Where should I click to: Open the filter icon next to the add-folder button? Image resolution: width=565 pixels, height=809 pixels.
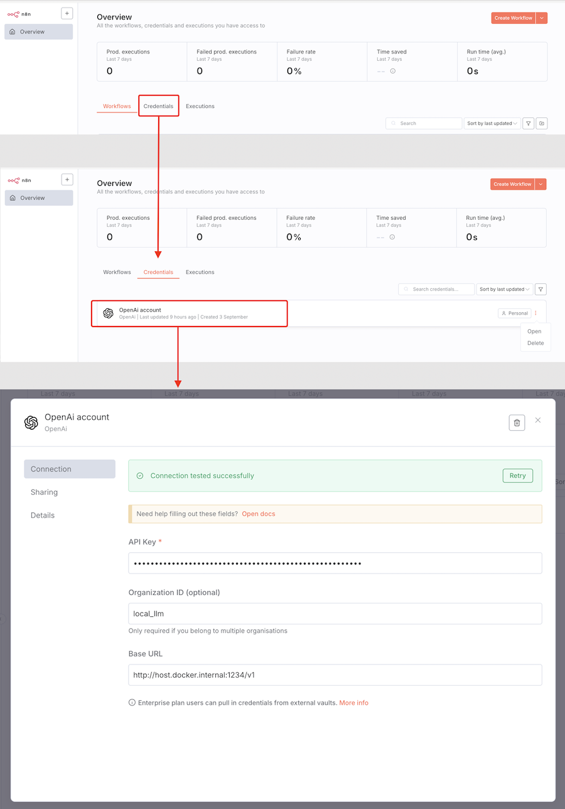(528, 123)
